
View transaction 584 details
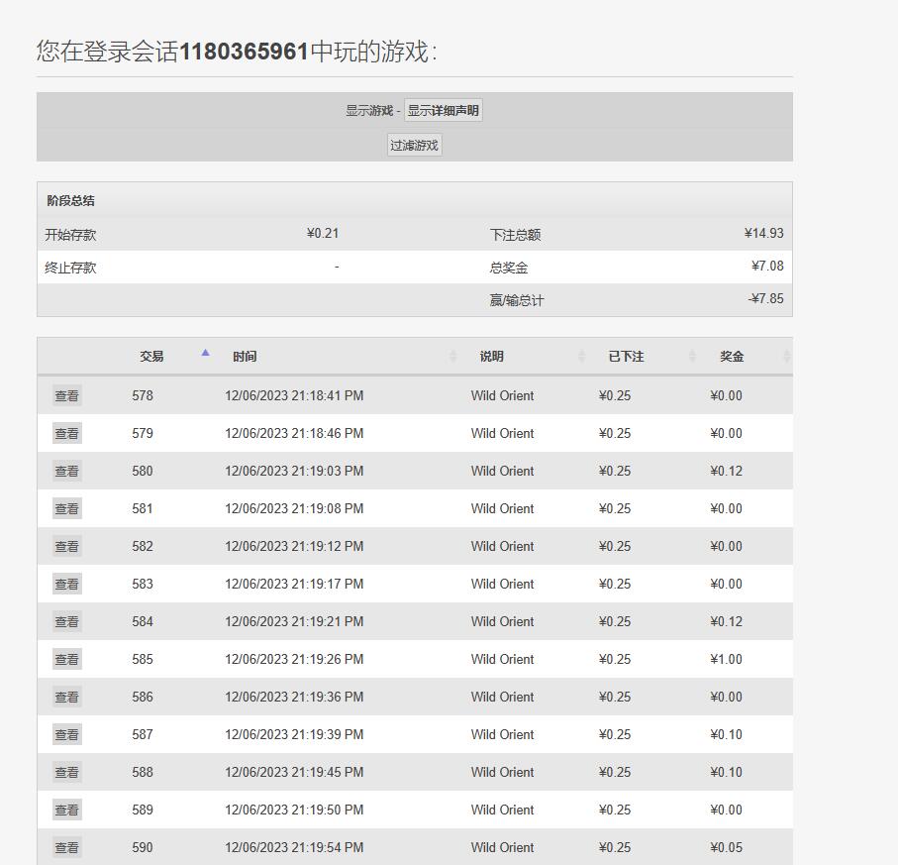tap(66, 622)
